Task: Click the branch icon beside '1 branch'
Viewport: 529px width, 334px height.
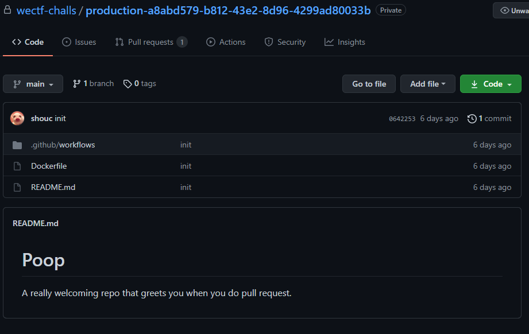Action: click(76, 84)
